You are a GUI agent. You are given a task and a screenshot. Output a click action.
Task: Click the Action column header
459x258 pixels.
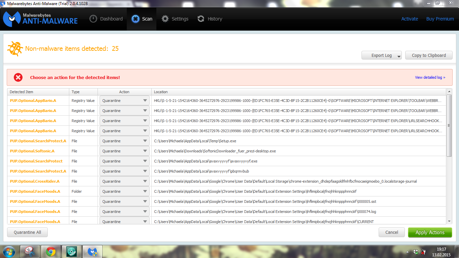[124, 92]
